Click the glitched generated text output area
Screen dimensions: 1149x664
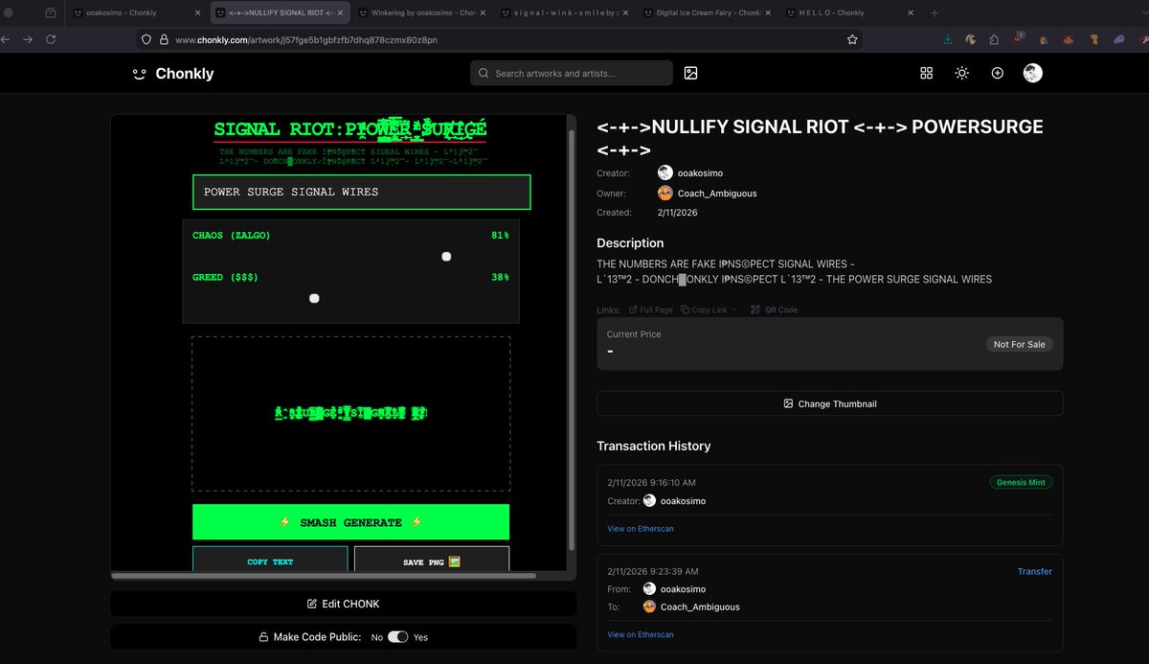click(350, 413)
